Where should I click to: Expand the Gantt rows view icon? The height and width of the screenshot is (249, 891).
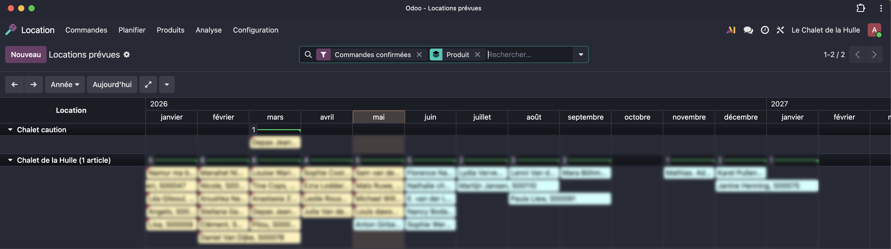pyautogui.click(x=148, y=85)
